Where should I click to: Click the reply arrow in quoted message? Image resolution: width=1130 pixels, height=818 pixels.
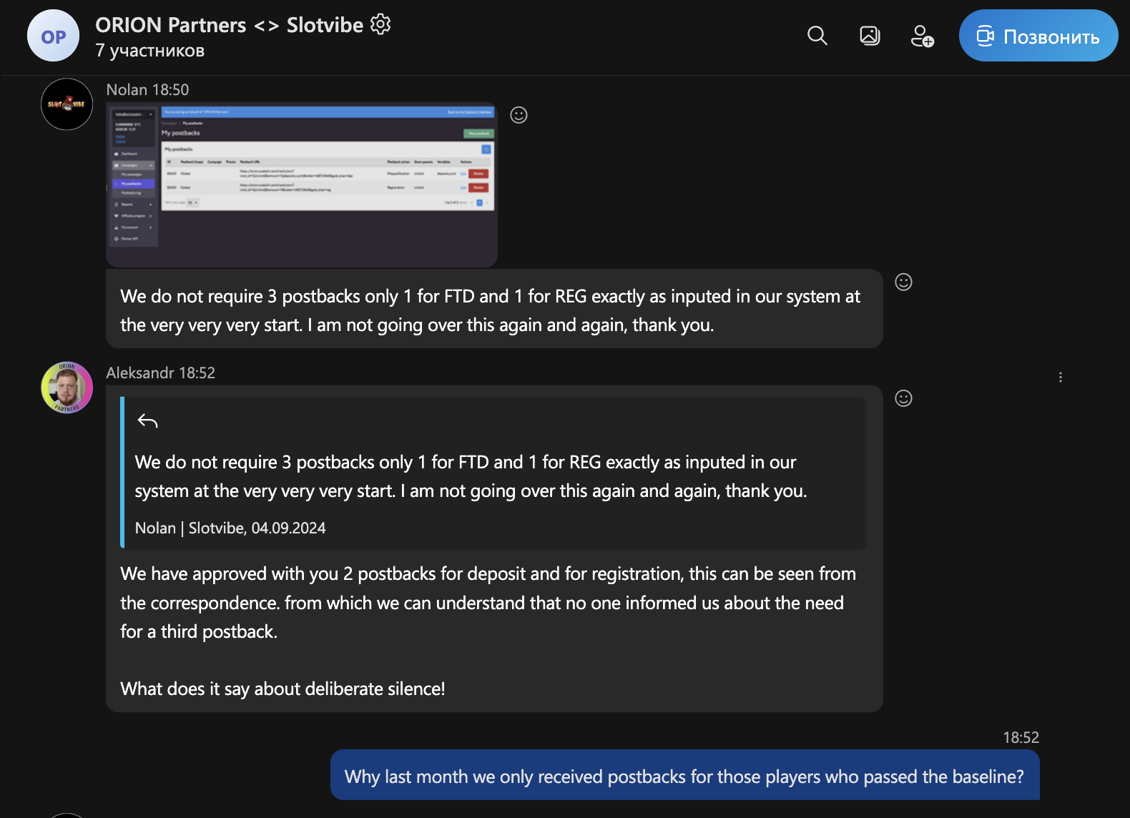[147, 421]
